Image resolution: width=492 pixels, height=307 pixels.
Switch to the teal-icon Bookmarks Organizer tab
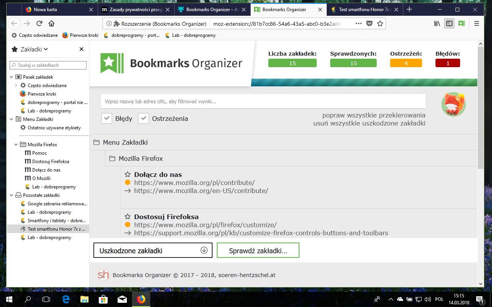point(212,9)
